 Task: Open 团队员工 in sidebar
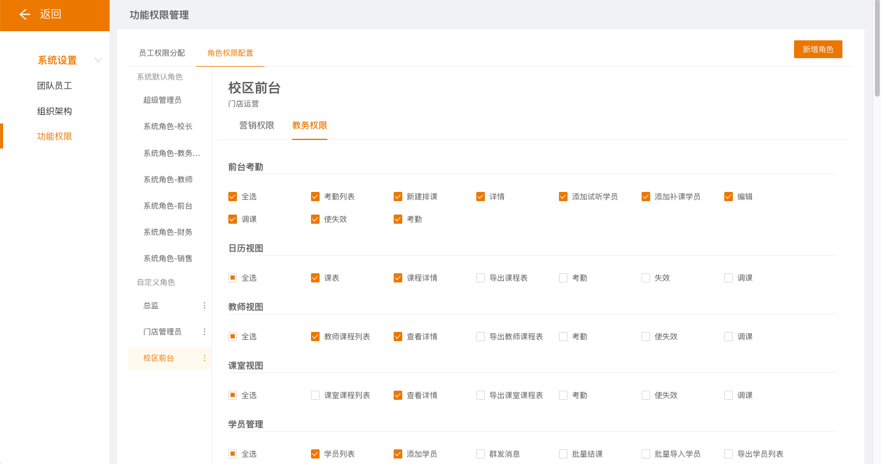[54, 86]
